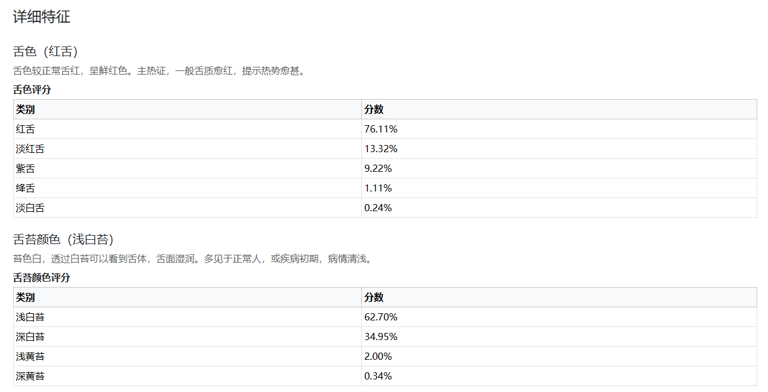The image size is (768, 392).
Task: Select the 淡红舌 row cell
Action: click(x=188, y=149)
